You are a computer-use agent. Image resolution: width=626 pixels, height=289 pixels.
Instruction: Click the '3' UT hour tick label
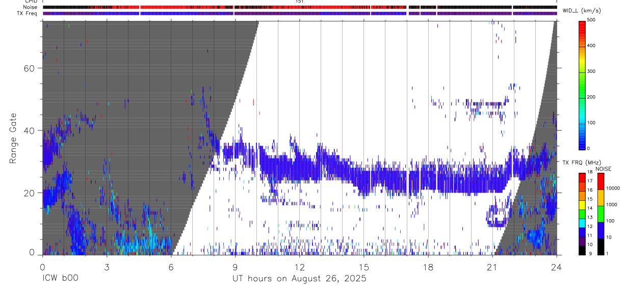coord(107,267)
